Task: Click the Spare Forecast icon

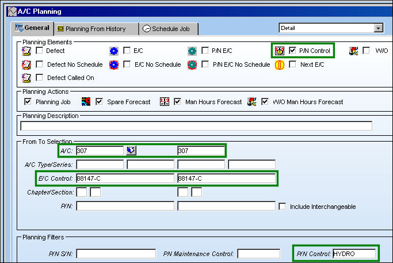Action: 86,102
